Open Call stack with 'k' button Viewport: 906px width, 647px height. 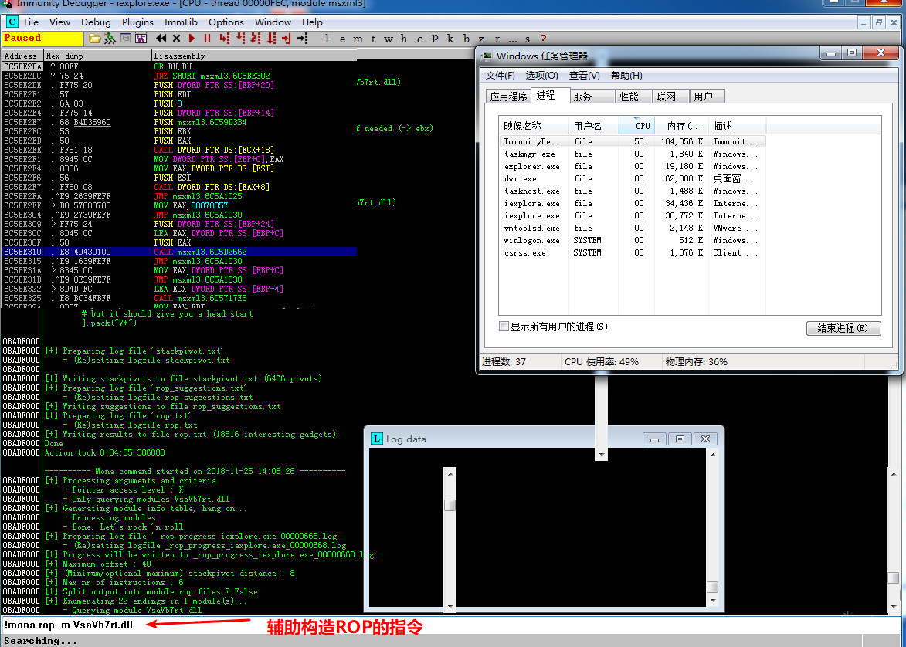(x=450, y=39)
